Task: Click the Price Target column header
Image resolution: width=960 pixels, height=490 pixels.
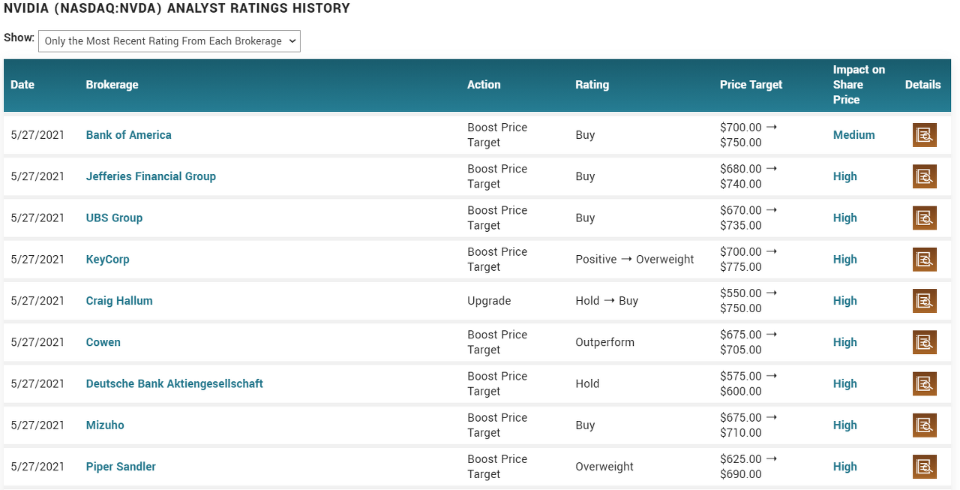Action: (751, 85)
